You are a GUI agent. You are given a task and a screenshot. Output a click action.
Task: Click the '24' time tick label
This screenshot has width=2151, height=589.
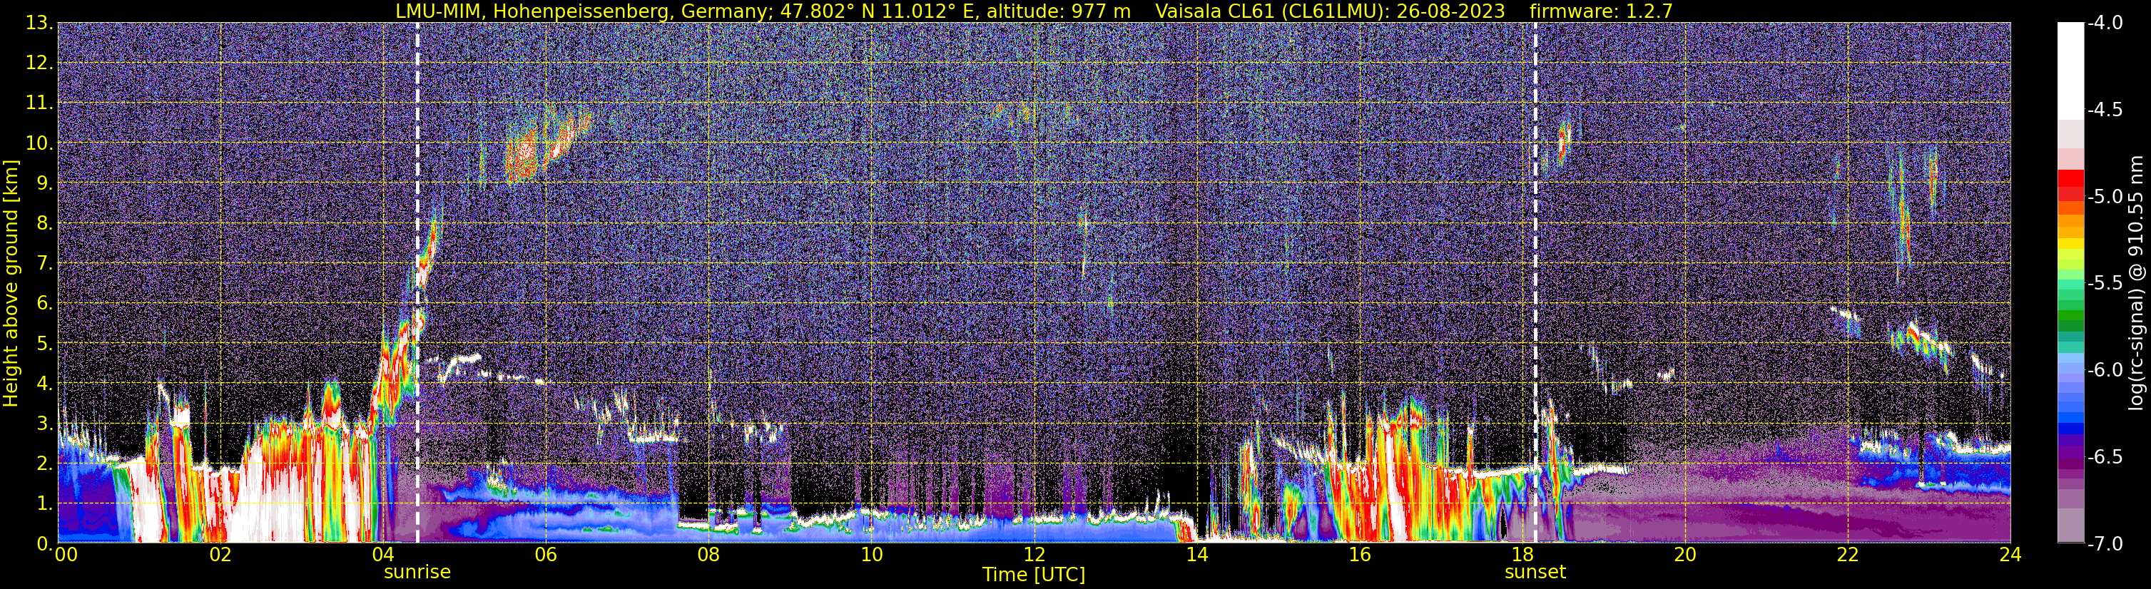(2010, 555)
